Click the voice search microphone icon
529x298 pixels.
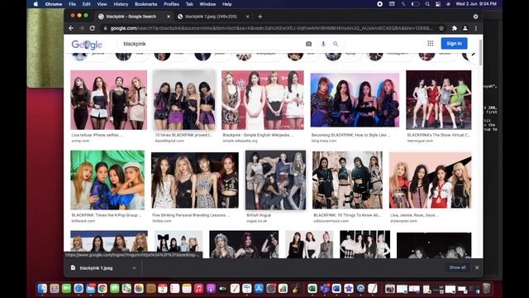(x=323, y=44)
